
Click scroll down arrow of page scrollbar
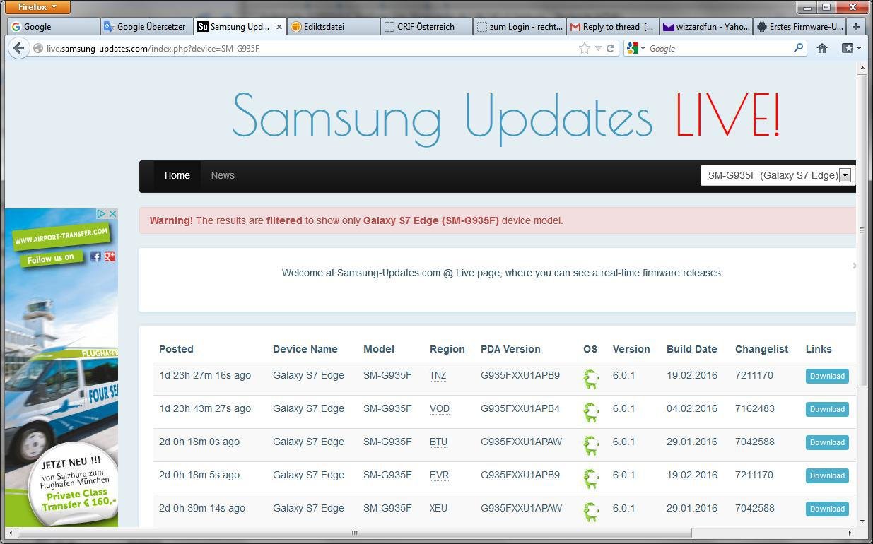(862, 521)
